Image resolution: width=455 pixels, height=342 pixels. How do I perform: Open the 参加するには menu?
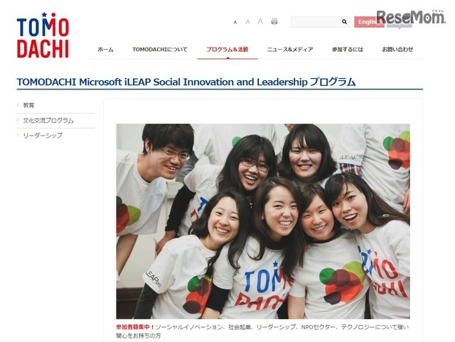click(x=348, y=50)
